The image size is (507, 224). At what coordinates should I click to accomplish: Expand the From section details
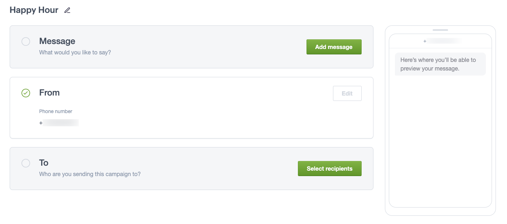49,93
